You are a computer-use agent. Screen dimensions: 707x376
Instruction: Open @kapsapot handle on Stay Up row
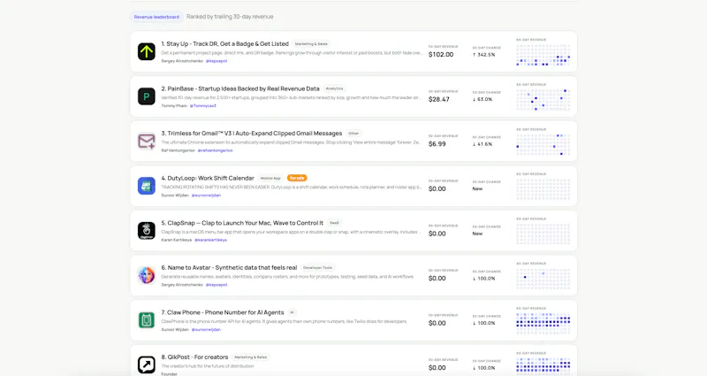tap(217, 61)
